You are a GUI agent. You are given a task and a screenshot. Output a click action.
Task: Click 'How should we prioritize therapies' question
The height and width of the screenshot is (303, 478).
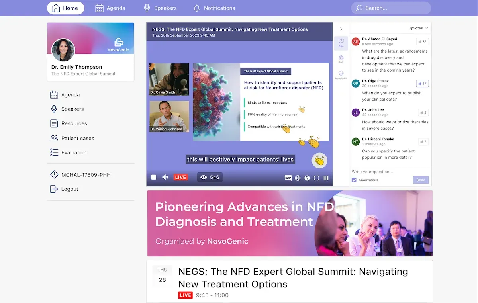395,125
